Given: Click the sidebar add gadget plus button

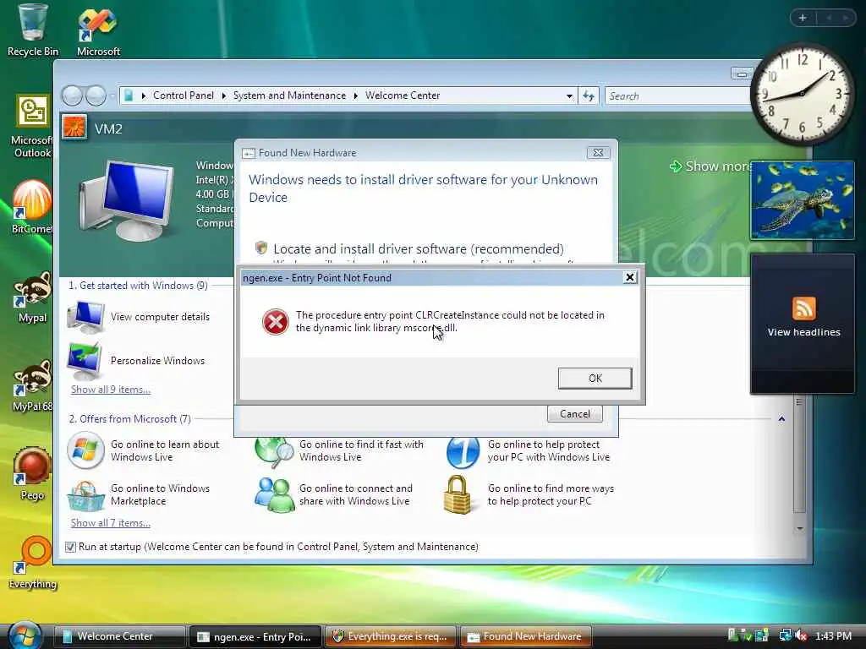Looking at the screenshot, I should click(803, 19).
